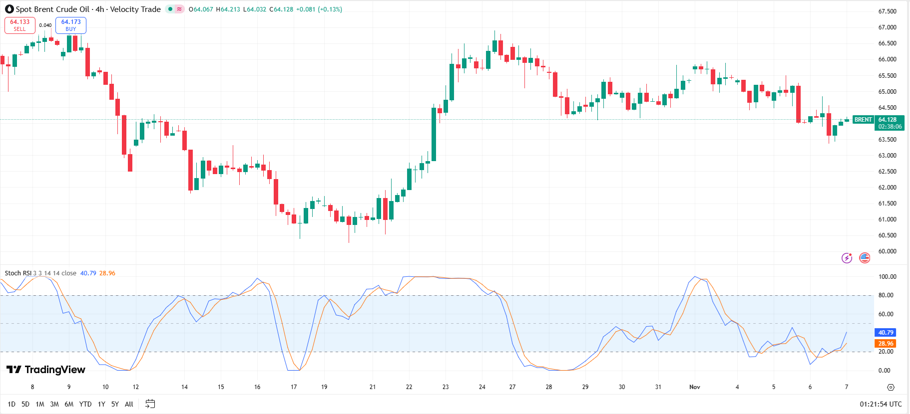Open timezone menu at 01:21:54 UTC
This screenshot has width=910, height=414.
click(881, 404)
